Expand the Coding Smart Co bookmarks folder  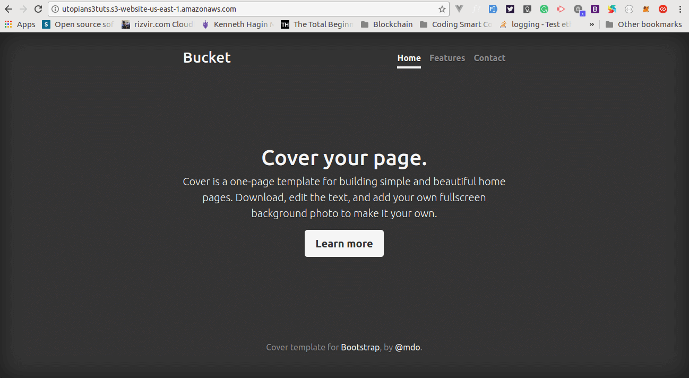[456, 24]
